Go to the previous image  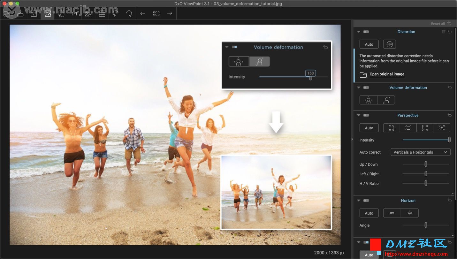coord(143,13)
